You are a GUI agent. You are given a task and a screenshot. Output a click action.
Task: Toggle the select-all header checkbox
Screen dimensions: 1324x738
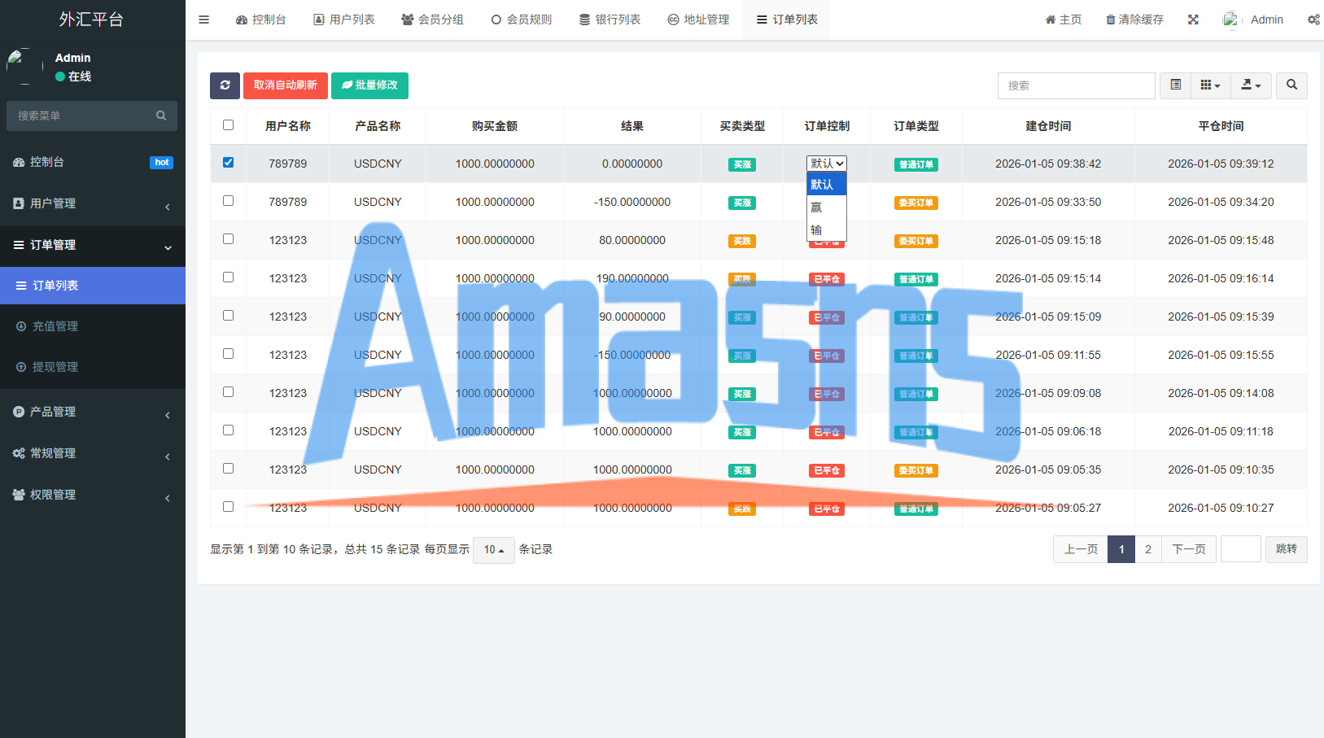click(228, 125)
